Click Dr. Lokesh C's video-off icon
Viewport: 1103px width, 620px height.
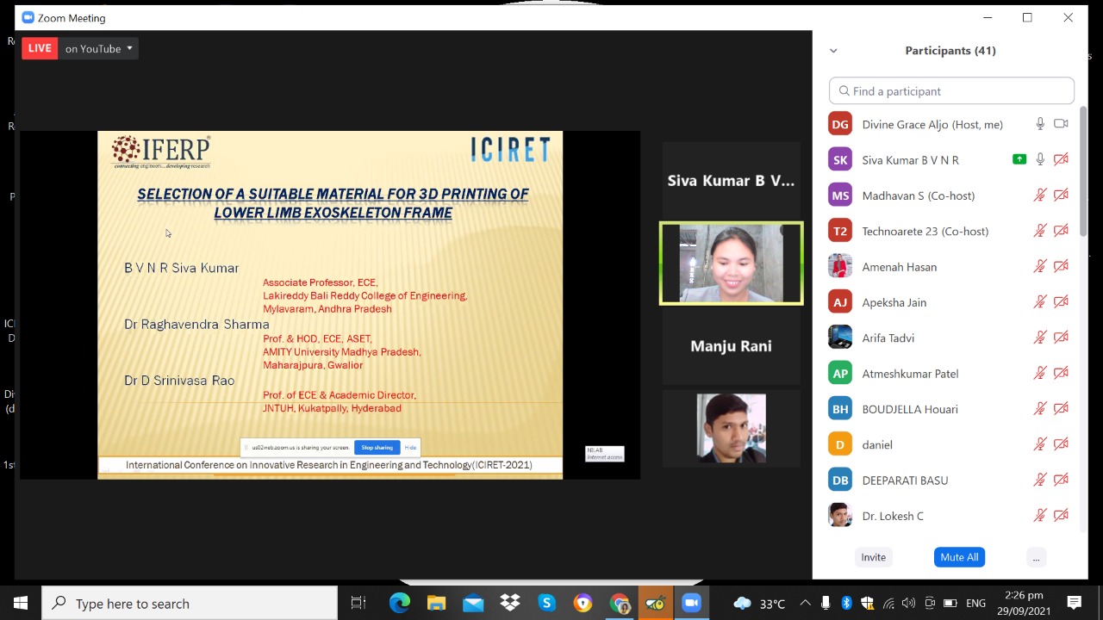tap(1061, 516)
